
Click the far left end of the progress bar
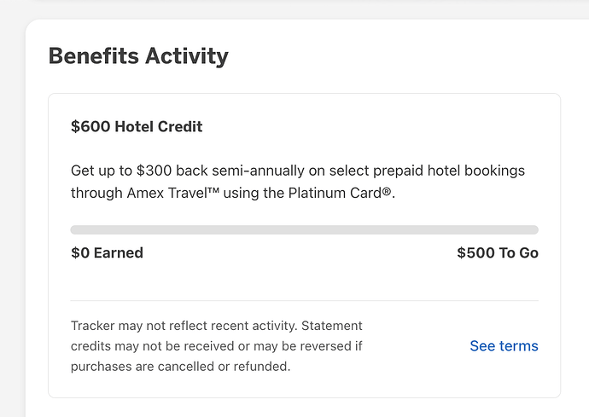pyautogui.click(x=74, y=229)
